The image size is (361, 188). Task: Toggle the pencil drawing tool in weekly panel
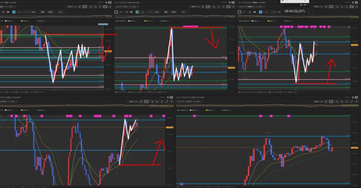pyautogui.click(x=105, y=7)
